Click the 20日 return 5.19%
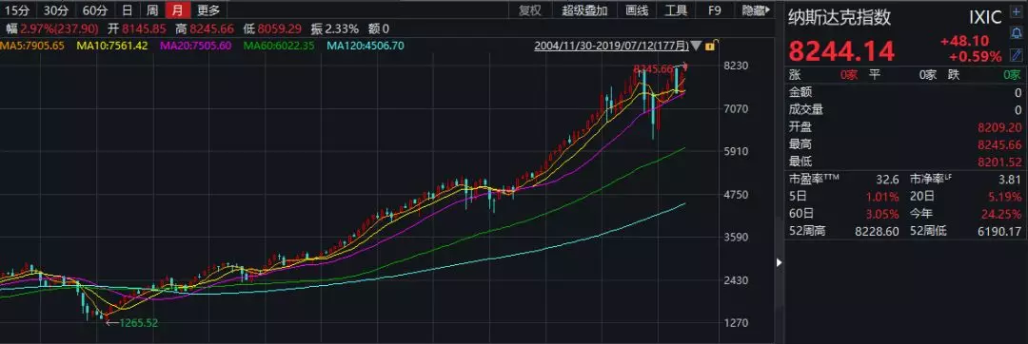Image resolution: width=1028 pixels, height=344 pixels. [x=1004, y=197]
